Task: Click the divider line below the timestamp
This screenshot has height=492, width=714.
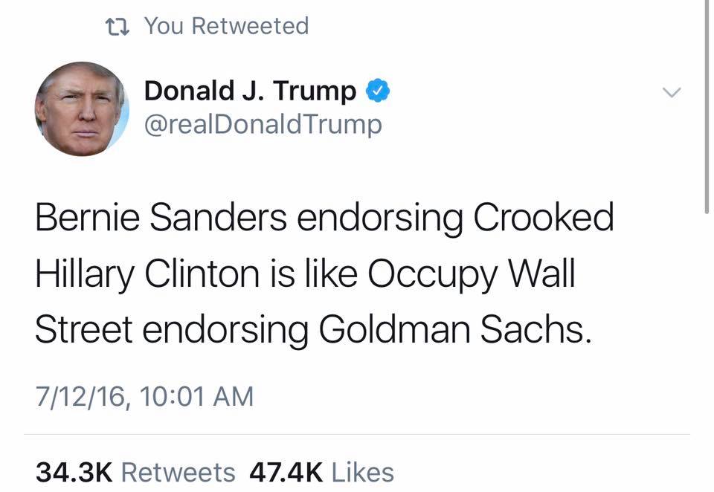Action: point(357,435)
